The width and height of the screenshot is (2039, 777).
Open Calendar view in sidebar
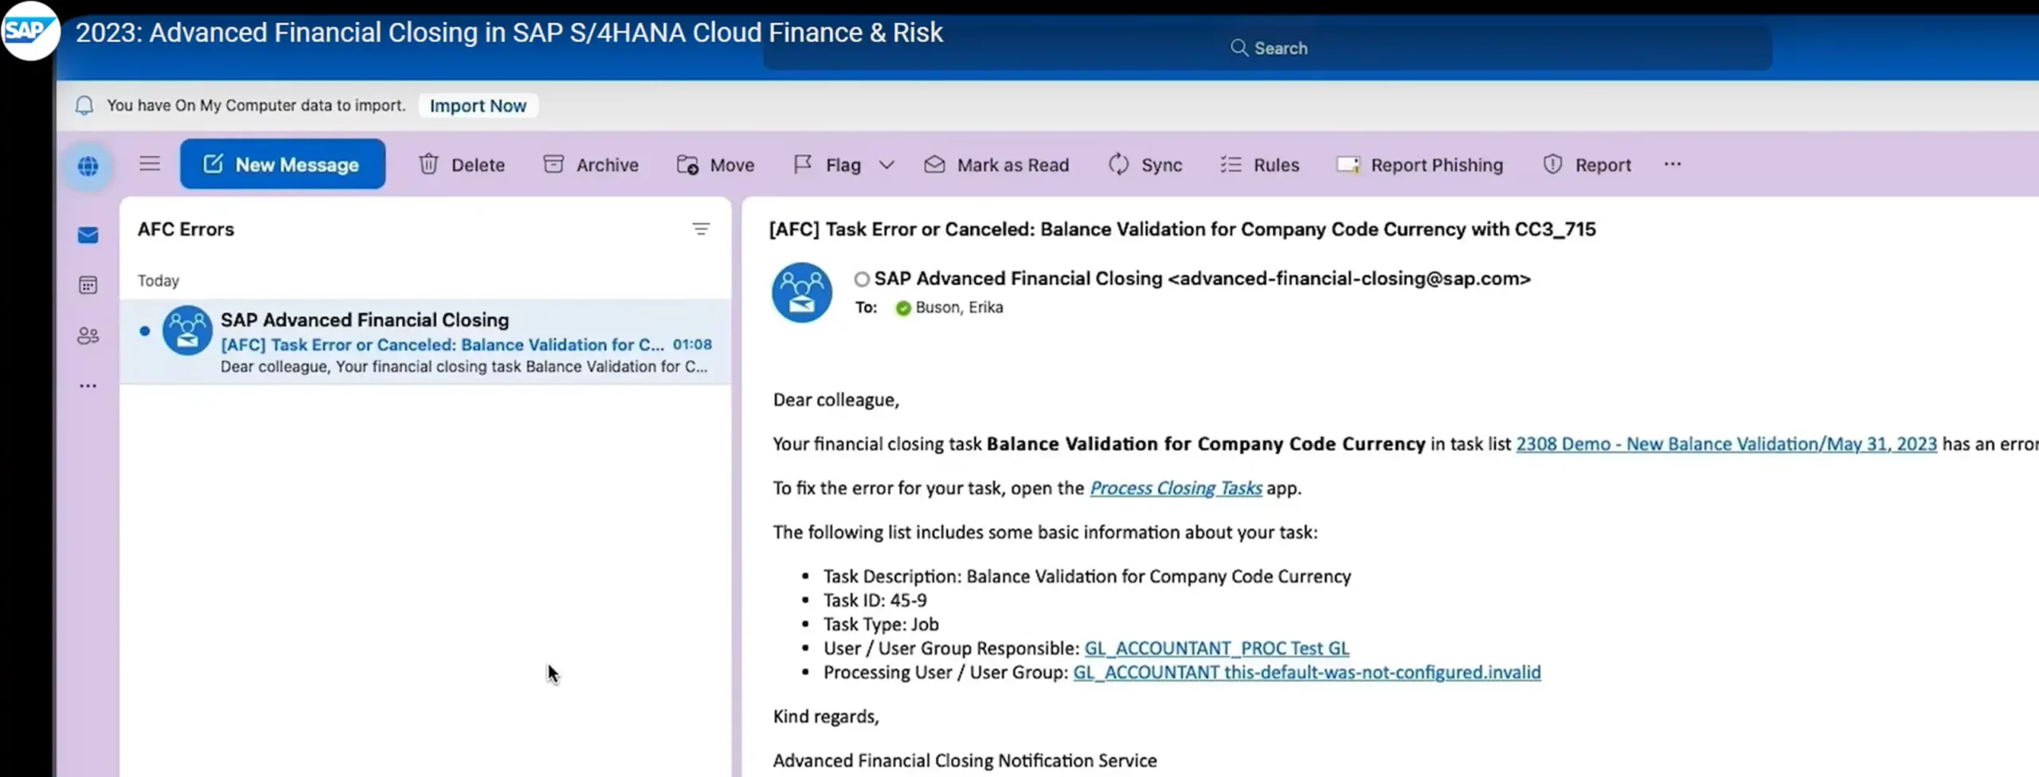88,285
